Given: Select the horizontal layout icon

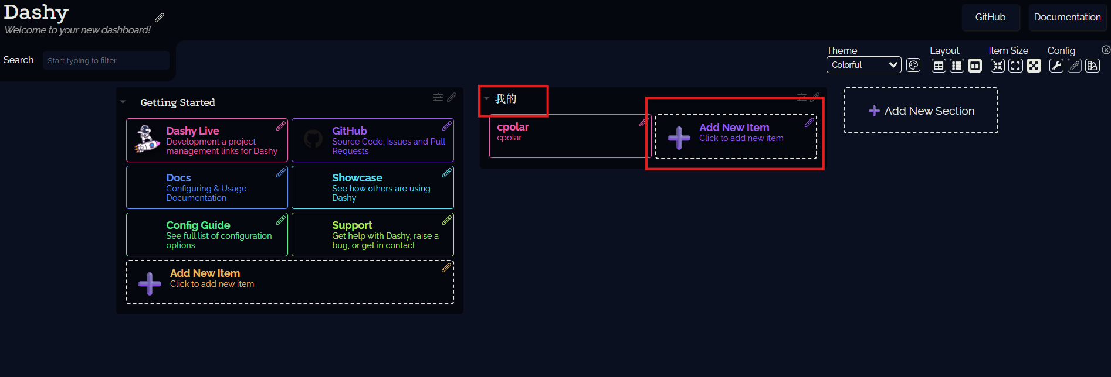Looking at the screenshot, I should click(x=975, y=66).
